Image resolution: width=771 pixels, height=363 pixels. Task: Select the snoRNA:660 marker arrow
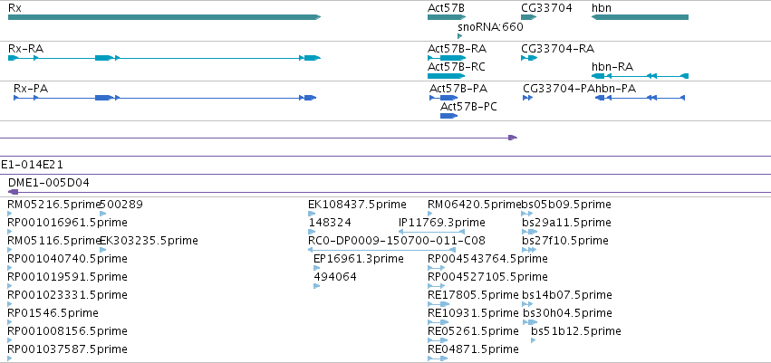pos(459,36)
